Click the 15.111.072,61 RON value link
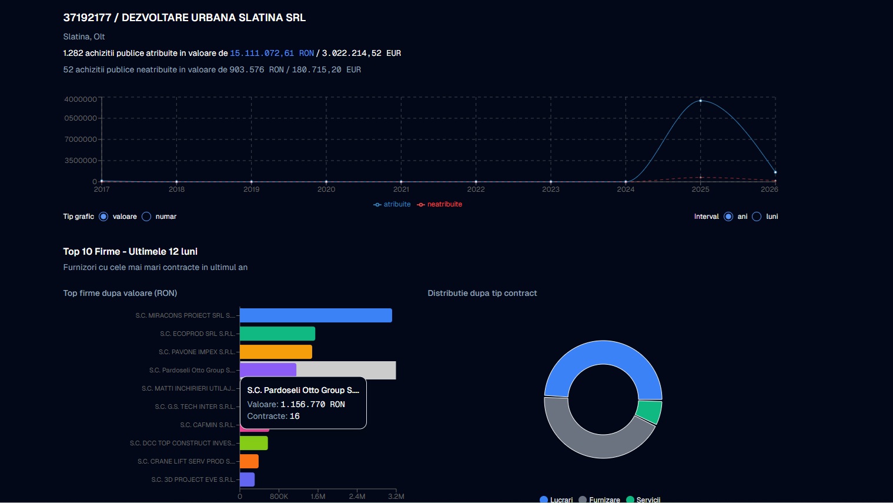The width and height of the screenshot is (893, 503). pyautogui.click(x=272, y=53)
